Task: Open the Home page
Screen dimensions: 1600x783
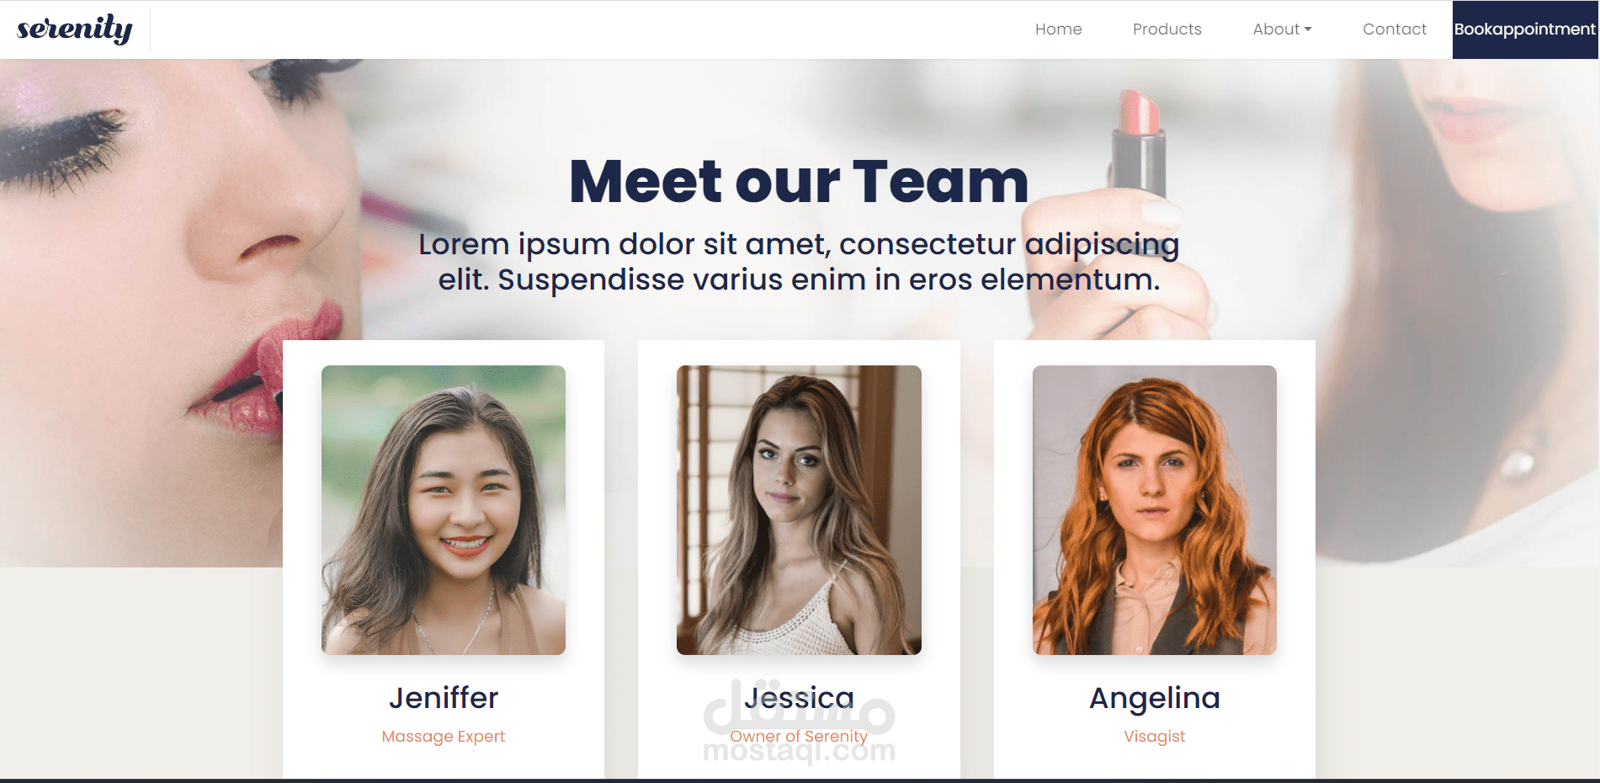Action: point(1058,29)
